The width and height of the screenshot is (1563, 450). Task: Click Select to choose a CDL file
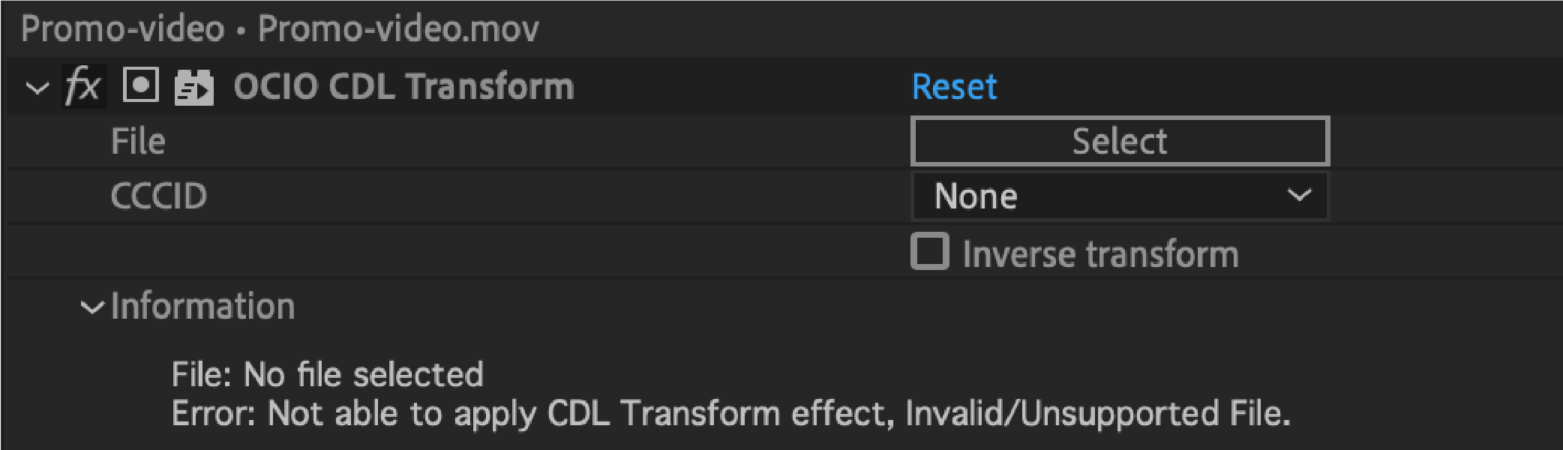tap(1119, 140)
